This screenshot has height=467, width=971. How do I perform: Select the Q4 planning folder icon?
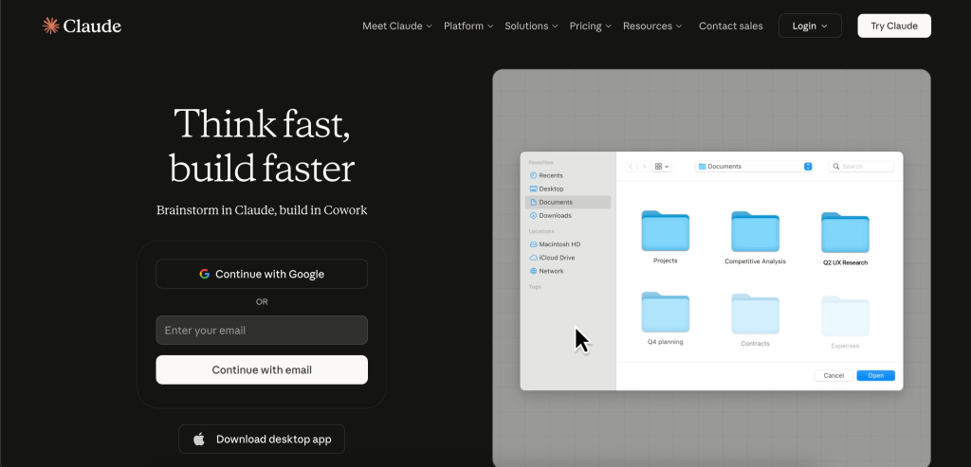pyautogui.click(x=665, y=313)
